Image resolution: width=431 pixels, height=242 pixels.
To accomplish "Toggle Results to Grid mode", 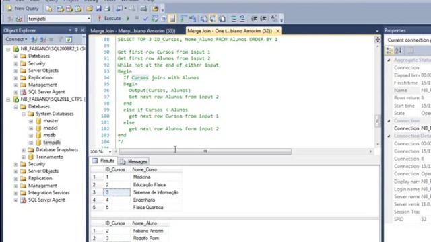I will (x=213, y=19).
